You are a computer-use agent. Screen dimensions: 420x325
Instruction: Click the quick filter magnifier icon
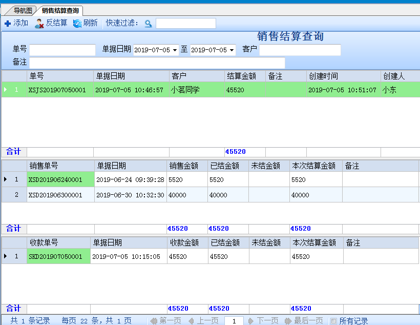coord(148,24)
